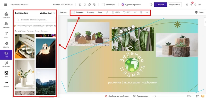Click the replace icon above selected photo
This screenshot has width=206, height=98.
(x=121, y=31)
